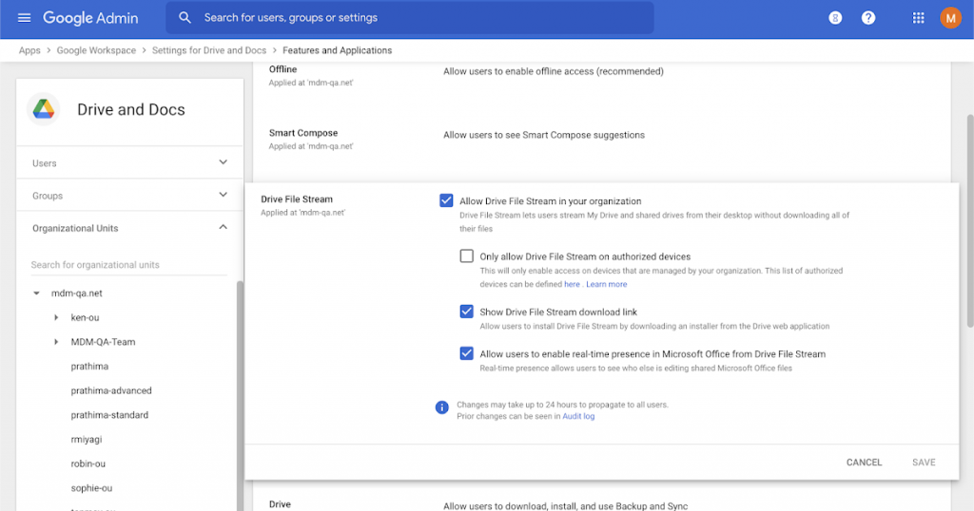Open the account avatar M
The image size is (974, 511).
point(950,18)
